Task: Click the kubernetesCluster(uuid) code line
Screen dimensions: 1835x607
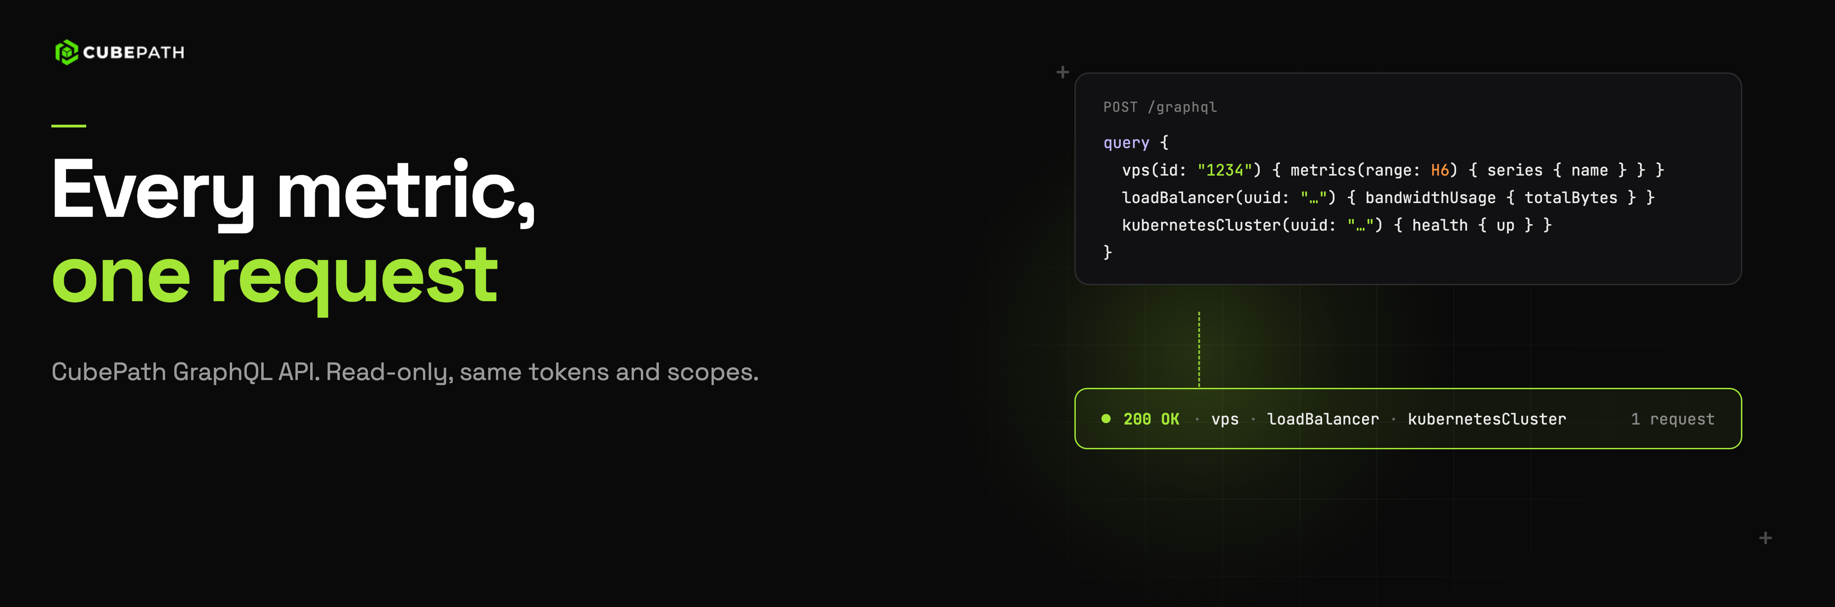Action: pyautogui.click(x=1336, y=226)
